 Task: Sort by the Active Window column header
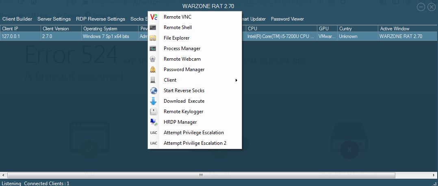click(x=408, y=29)
